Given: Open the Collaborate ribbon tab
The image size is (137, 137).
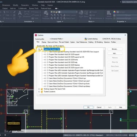Looking at the screenshot, I should click(x=22, y=8).
